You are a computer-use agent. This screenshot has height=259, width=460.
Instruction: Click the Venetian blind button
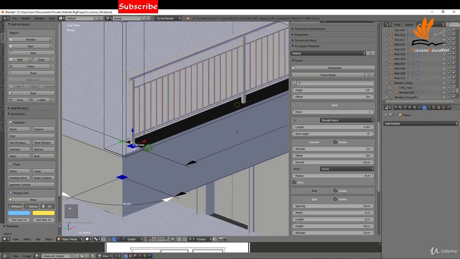coord(19,178)
